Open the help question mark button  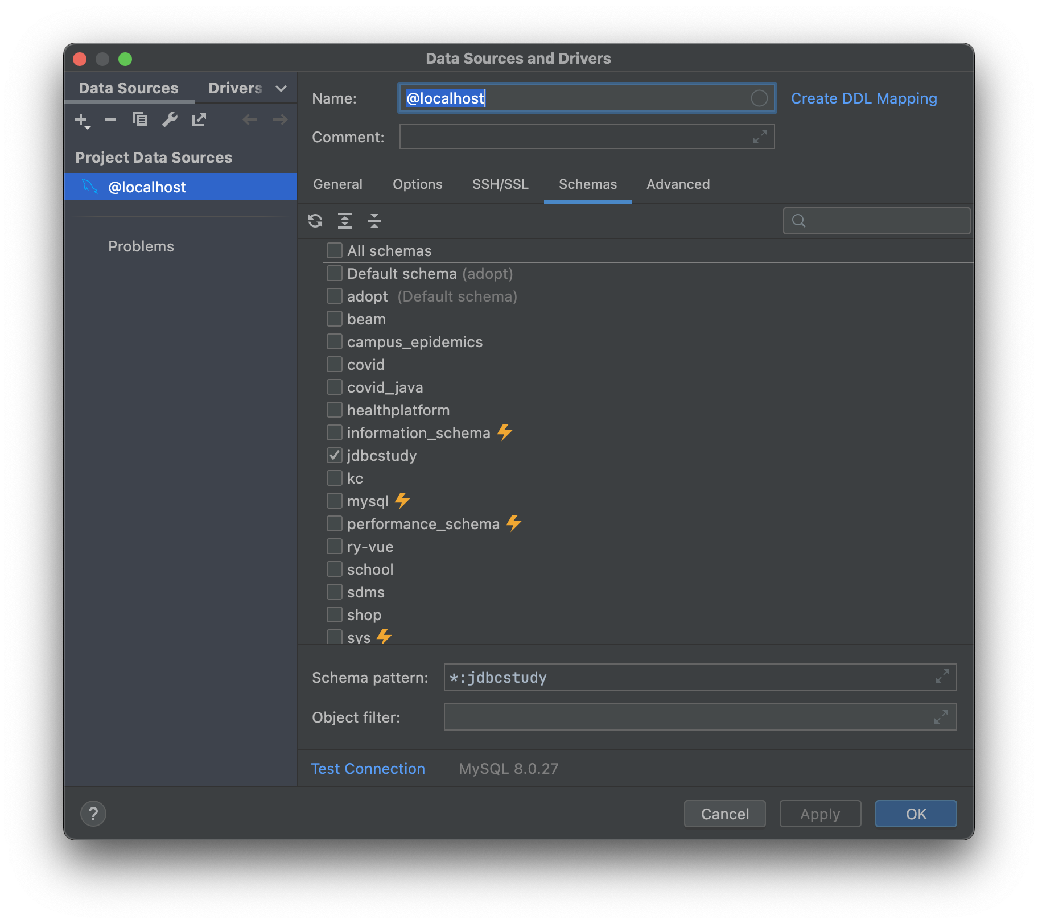pyautogui.click(x=93, y=814)
